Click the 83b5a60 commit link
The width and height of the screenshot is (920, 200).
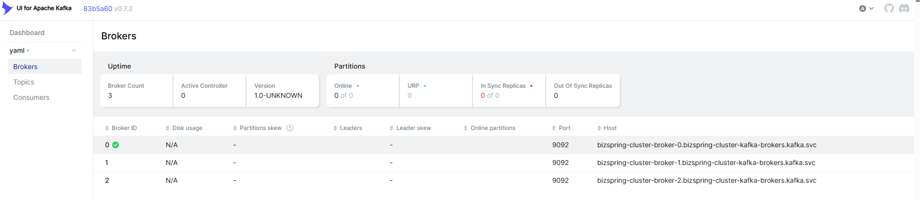(97, 9)
